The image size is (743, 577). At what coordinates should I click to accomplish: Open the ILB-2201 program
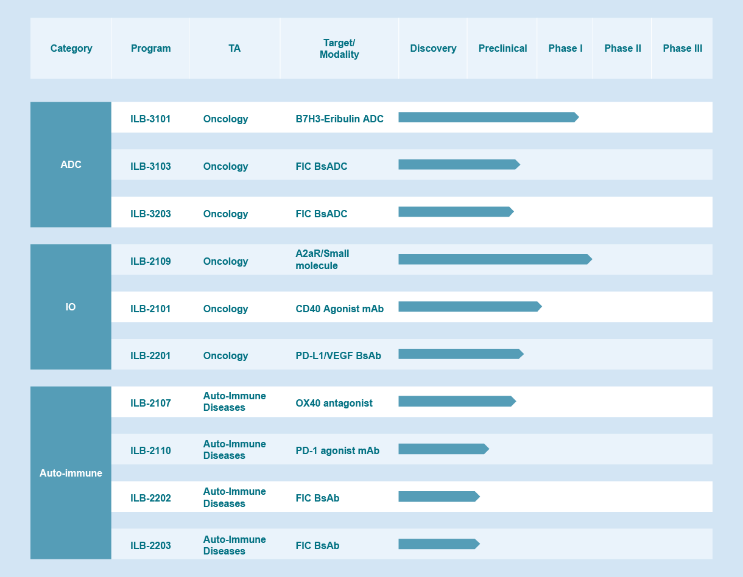tap(150, 355)
